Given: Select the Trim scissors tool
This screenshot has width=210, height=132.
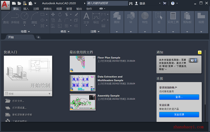Looking at the screenshot, I should [67, 14].
